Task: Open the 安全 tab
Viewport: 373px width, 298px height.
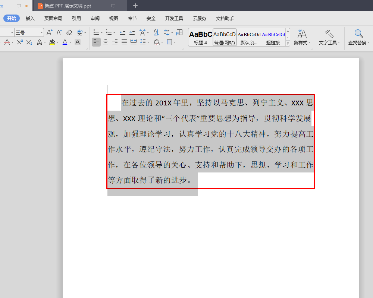Action: pos(151,18)
